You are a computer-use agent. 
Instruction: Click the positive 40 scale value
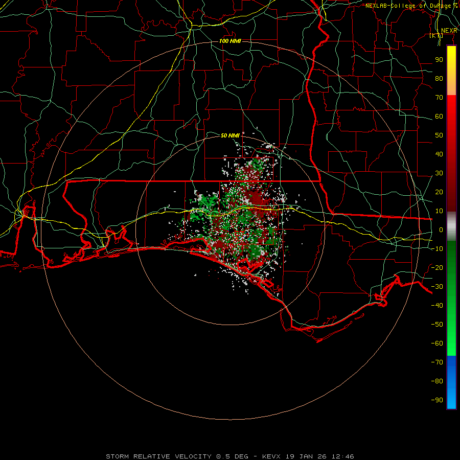(x=439, y=154)
